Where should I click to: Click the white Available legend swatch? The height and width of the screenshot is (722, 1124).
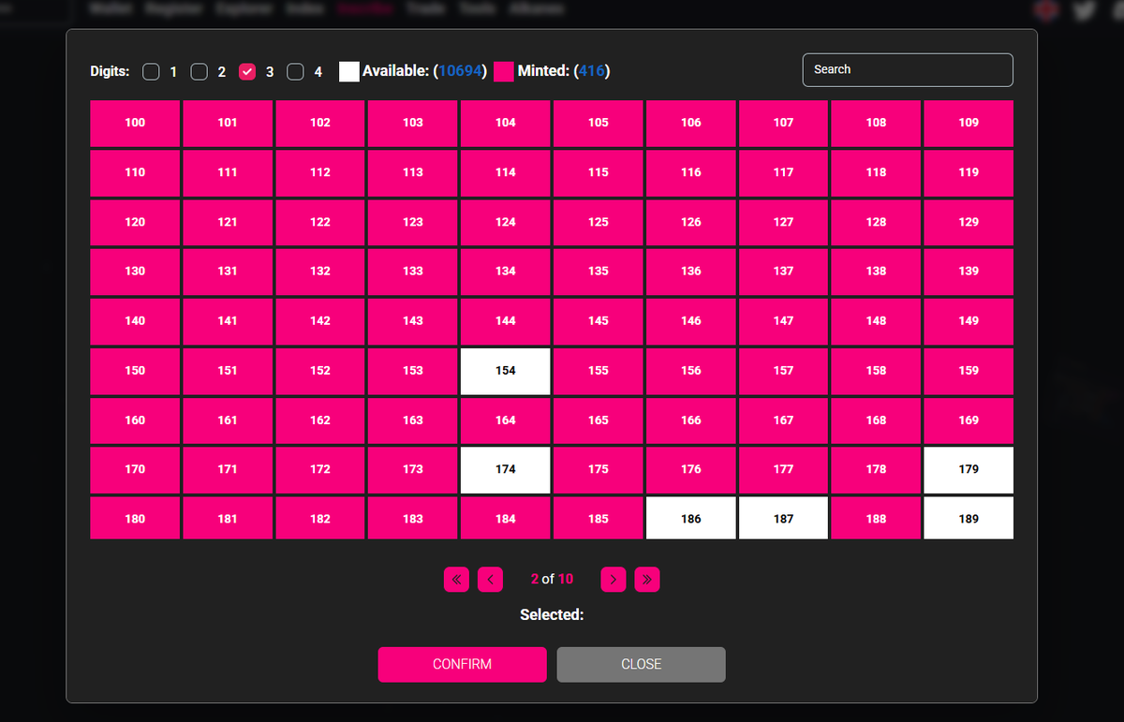pos(348,71)
